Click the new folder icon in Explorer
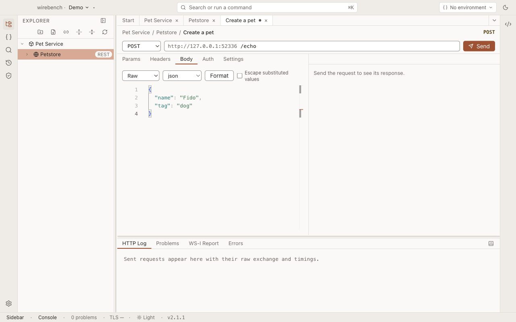The image size is (516, 322). click(x=40, y=32)
